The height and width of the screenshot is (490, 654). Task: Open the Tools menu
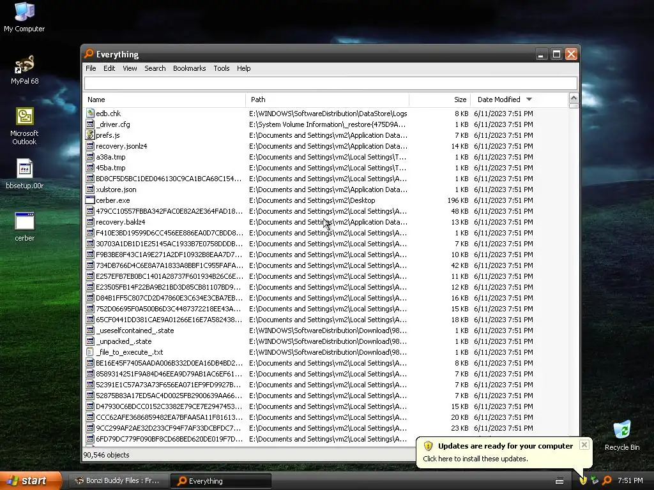[x=222, y=68]
